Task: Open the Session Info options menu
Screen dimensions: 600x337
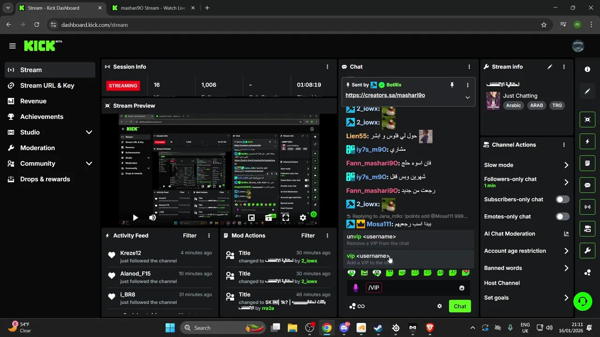Action: [x=327, y=67]
